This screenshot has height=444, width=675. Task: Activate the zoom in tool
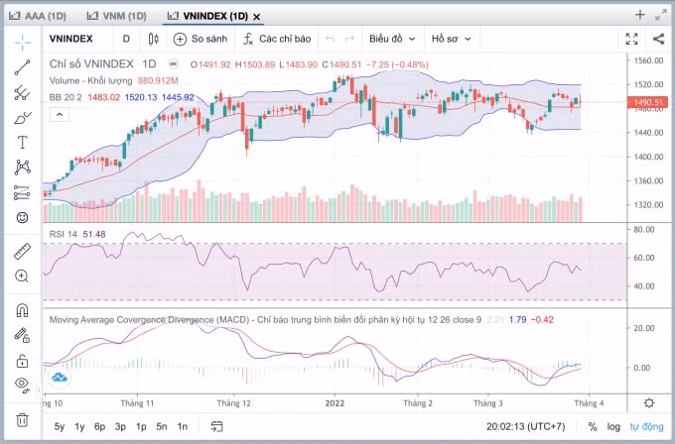22,276
